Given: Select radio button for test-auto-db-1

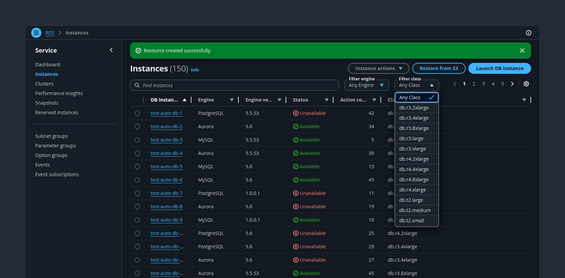Looking at the screenshot, I should click(x=137, y=113).
